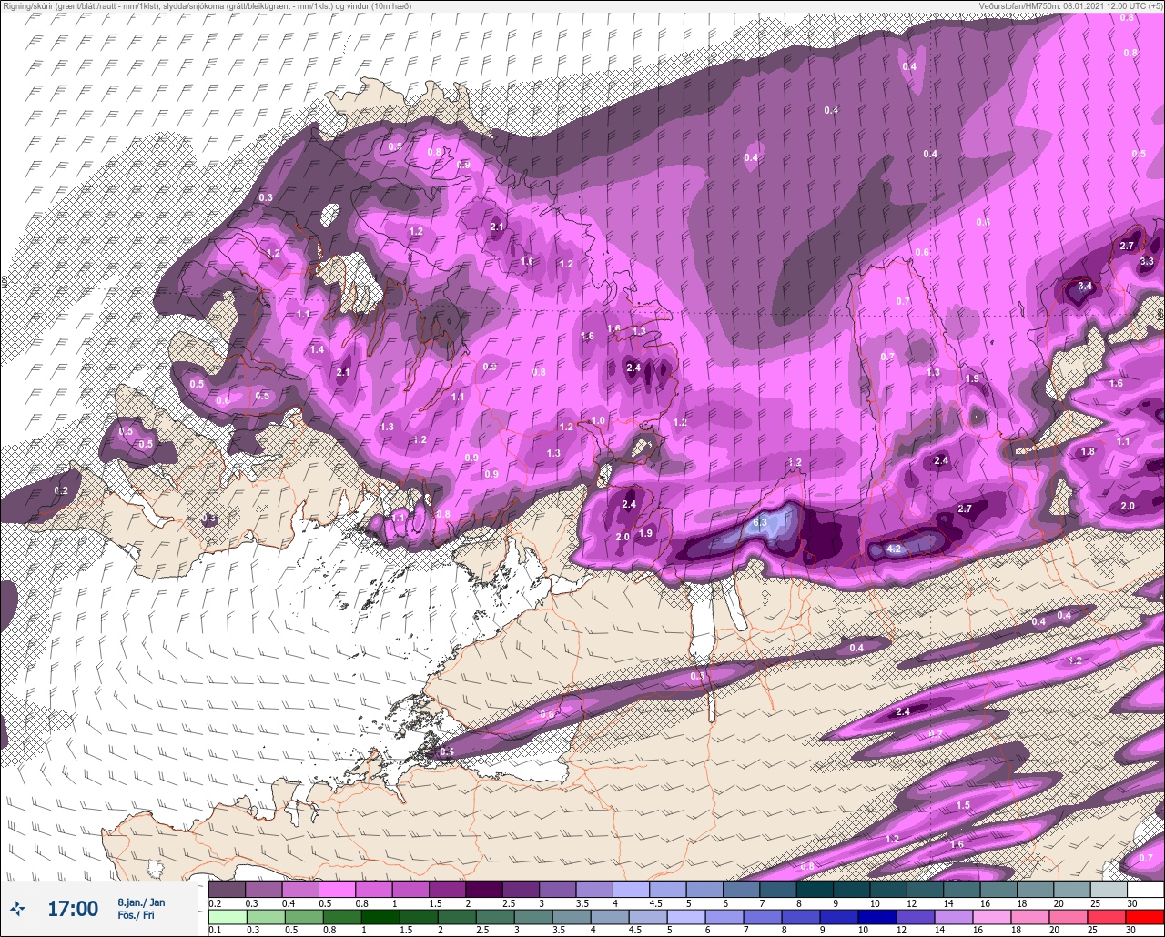1165x937 pixels.
Task: Click the '8.jan./ Jan' date label
Action: click(141, 902)
